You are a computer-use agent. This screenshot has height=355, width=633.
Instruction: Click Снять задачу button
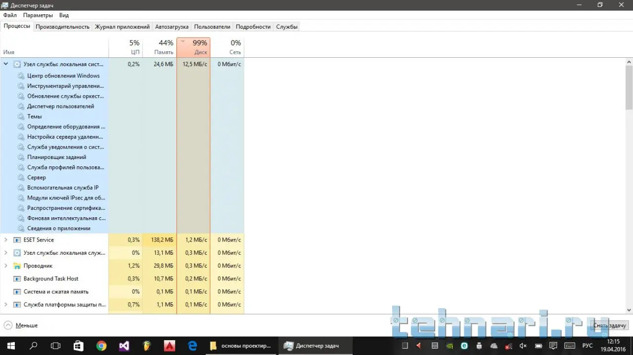[610, 325]
